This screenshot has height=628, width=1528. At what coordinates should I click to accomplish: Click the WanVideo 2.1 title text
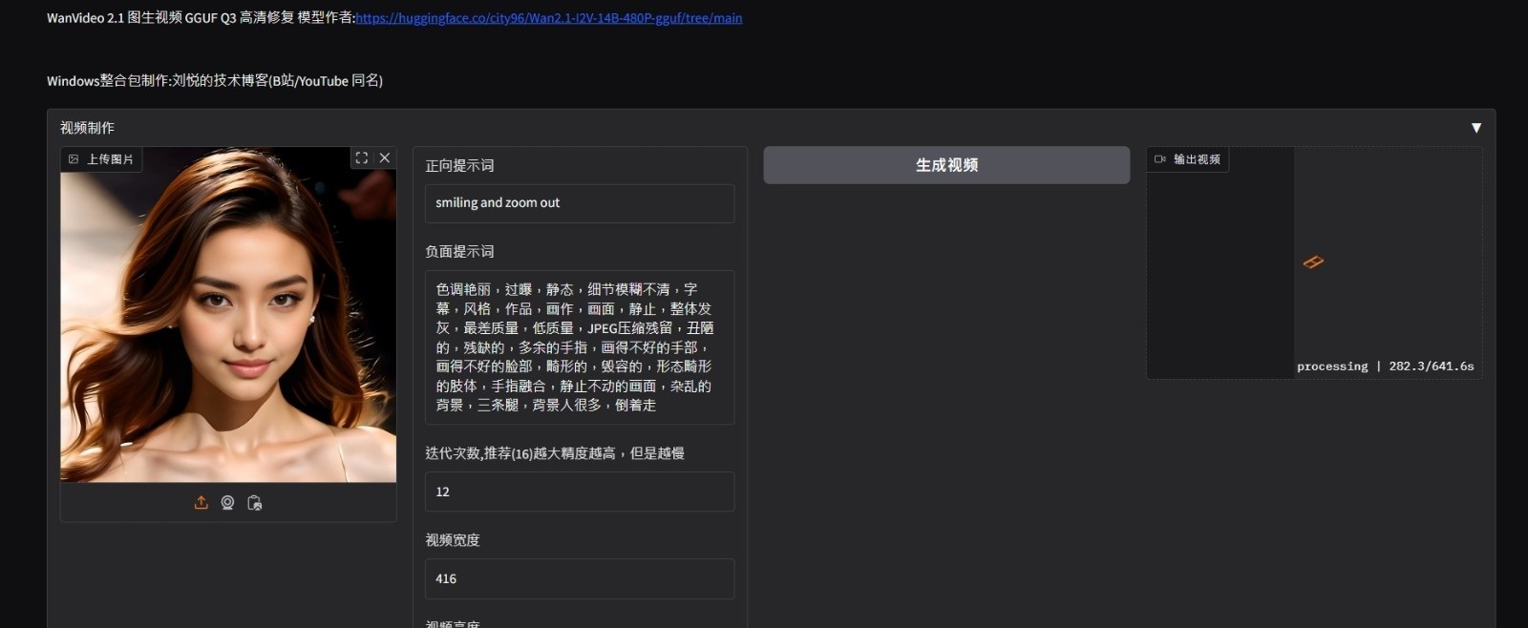pos(201,18)
